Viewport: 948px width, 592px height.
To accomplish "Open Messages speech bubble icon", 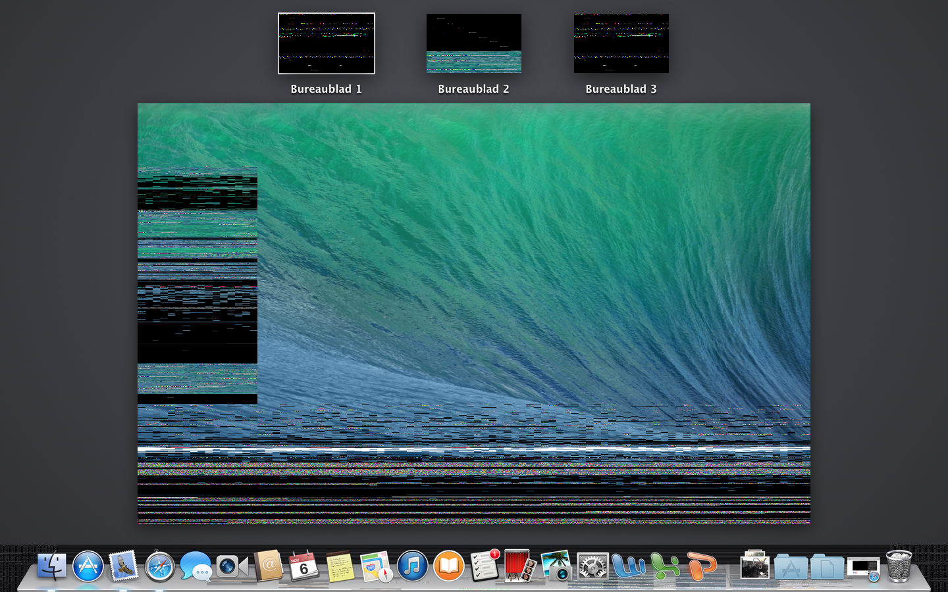I will pyautogui.click(x=196, y=566).
